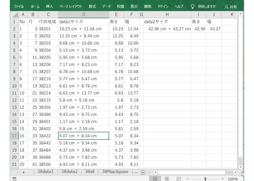Select row 1 header
Viewport: 254px width, 181px height.
[x=14, y=22]
